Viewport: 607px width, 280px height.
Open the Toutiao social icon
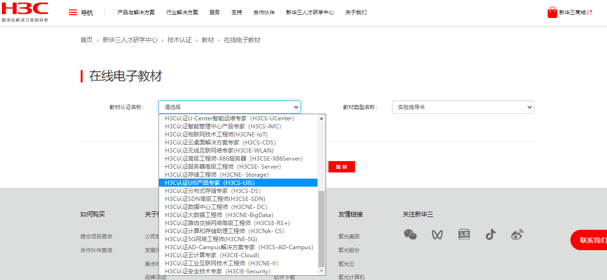[x=464, y=235]
